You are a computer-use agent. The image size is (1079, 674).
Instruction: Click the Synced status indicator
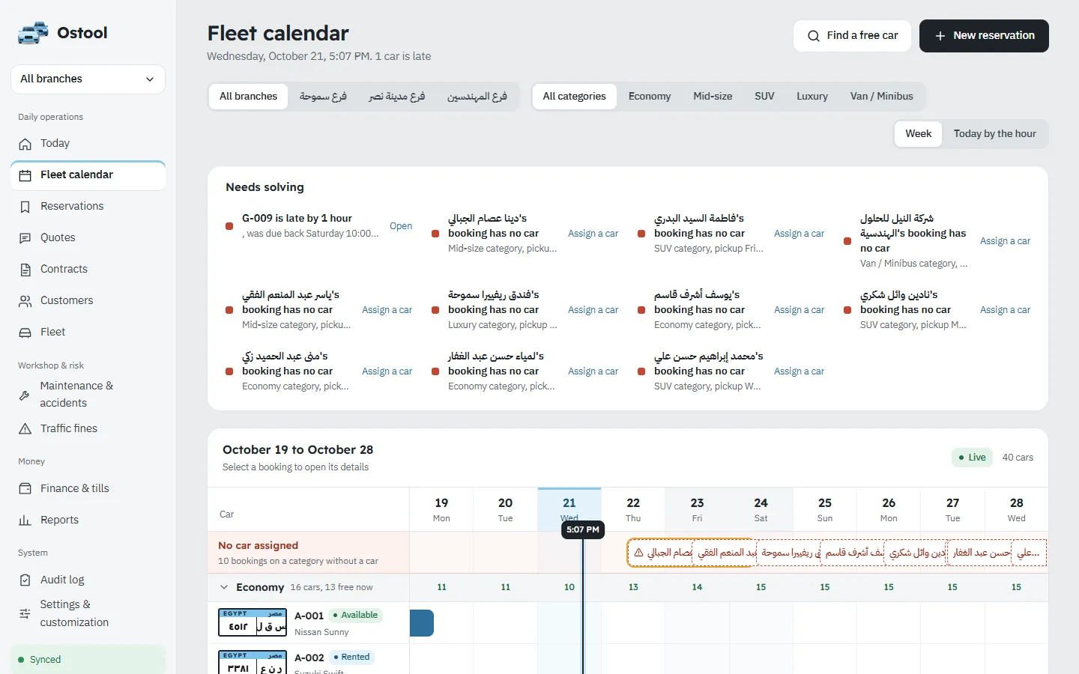coord(88,660)
